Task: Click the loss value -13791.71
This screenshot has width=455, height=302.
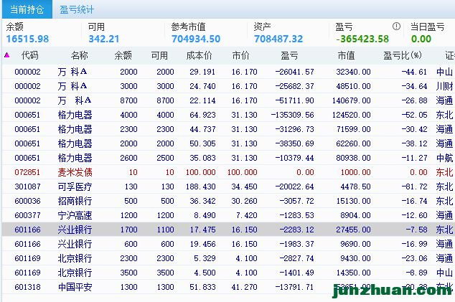Action: [x=294, y=287]
